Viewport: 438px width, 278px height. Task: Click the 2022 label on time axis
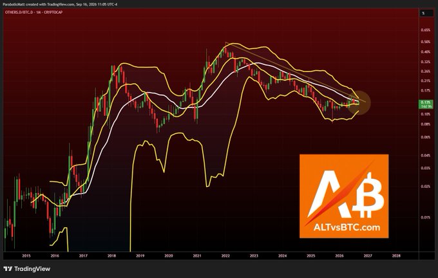click(x=225, y=256)
